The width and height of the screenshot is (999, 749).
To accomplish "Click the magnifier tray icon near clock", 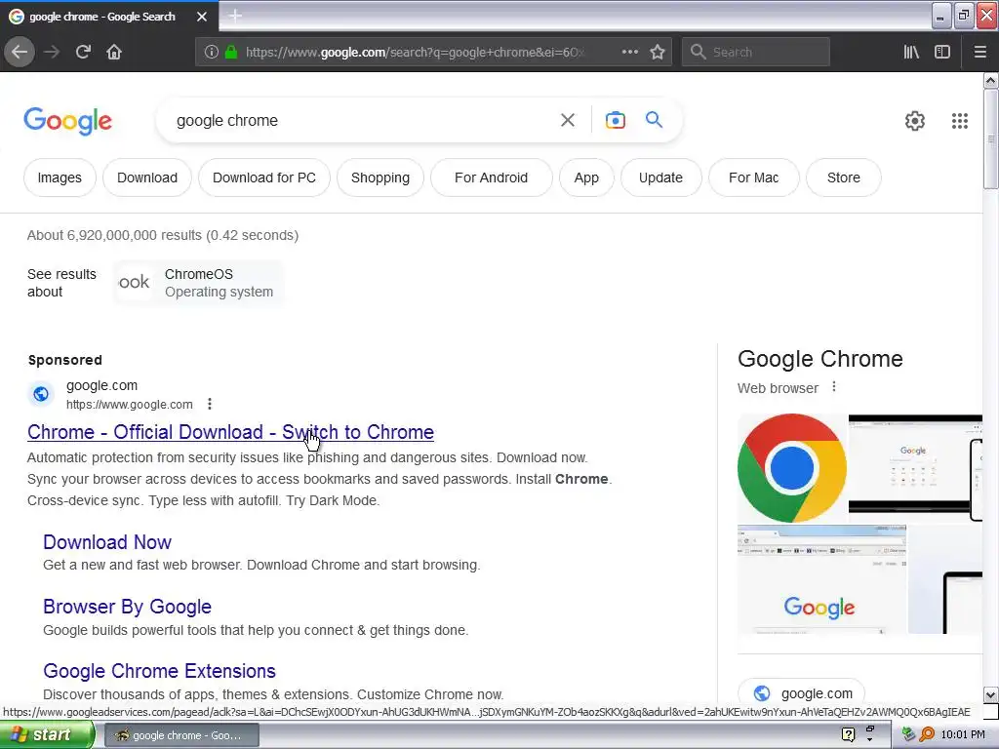I will pyautogui.click(x=927, y=734).
